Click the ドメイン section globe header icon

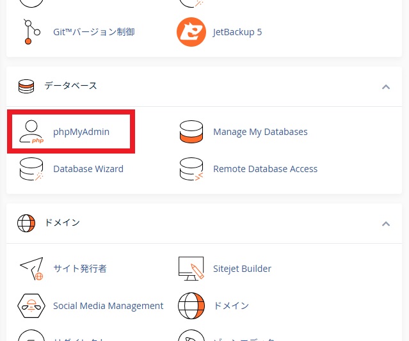[26, 223]
